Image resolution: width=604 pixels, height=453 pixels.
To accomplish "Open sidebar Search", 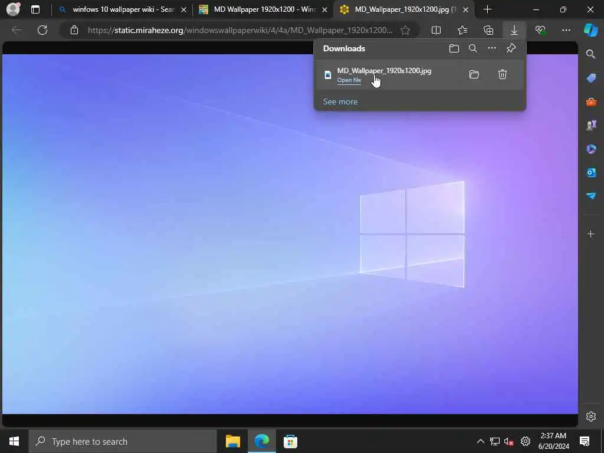I will pyautogui.click(x=591, y=54).
